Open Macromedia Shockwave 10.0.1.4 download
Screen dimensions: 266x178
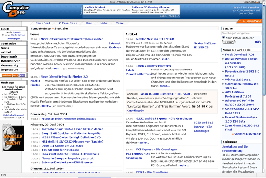tap(241, 86)
